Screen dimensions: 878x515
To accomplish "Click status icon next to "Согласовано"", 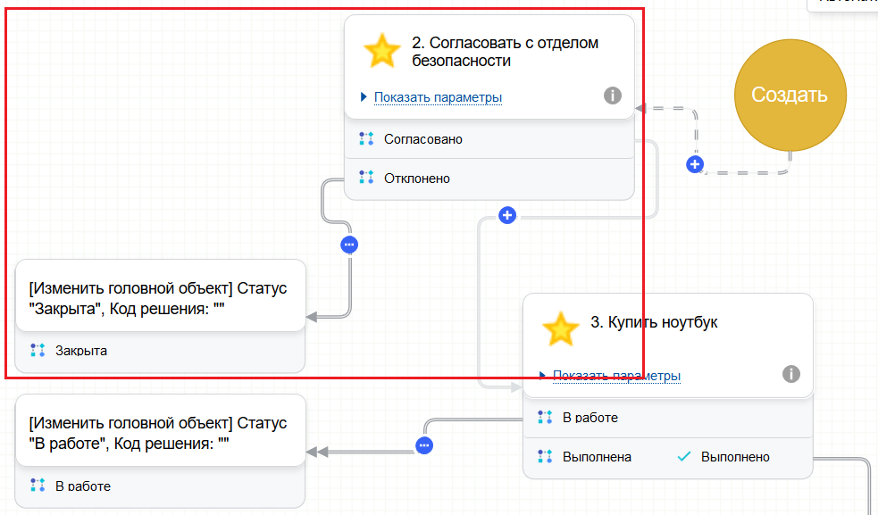I will [366, 139].
